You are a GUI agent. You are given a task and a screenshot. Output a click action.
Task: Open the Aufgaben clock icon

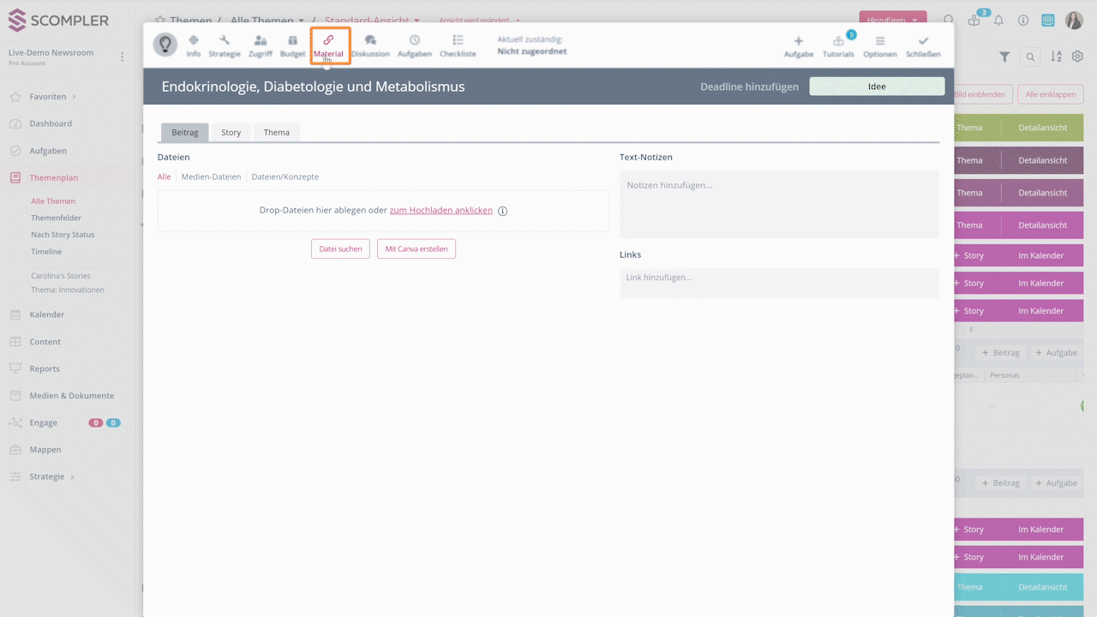(x=415, y=40)
